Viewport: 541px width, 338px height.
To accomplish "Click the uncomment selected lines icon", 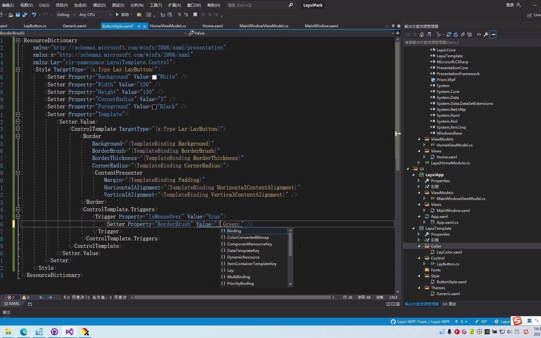I will tap(186, 15).
